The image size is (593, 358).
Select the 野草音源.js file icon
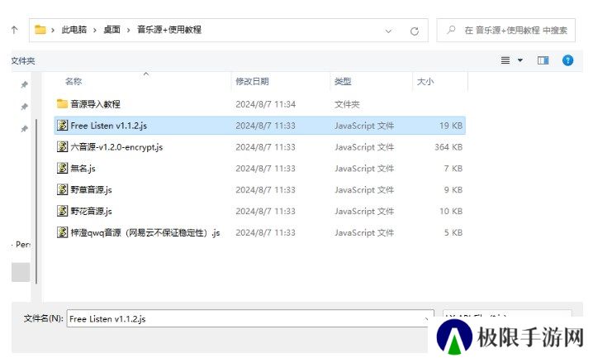63,189
